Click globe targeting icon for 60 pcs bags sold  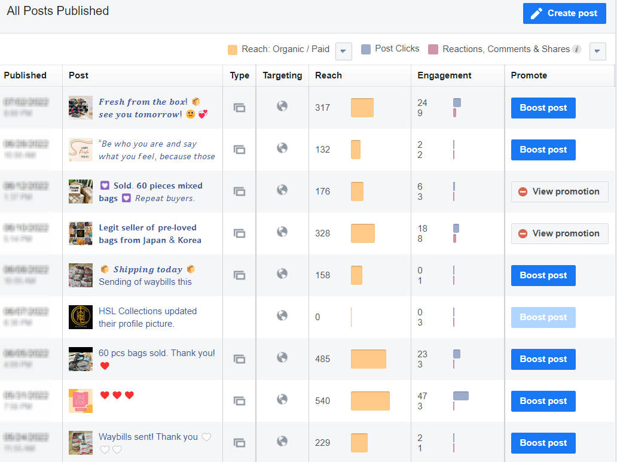tap(282, 357)
